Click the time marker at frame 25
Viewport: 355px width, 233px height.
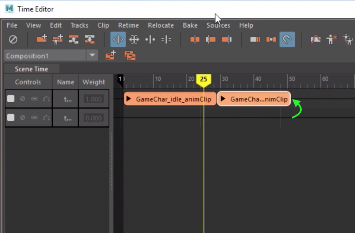(204, 80)
